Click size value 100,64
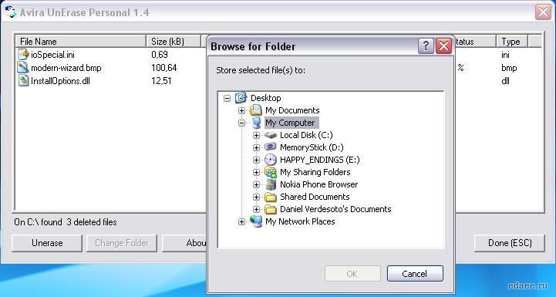Screen dimensions: 556x297 163,68
